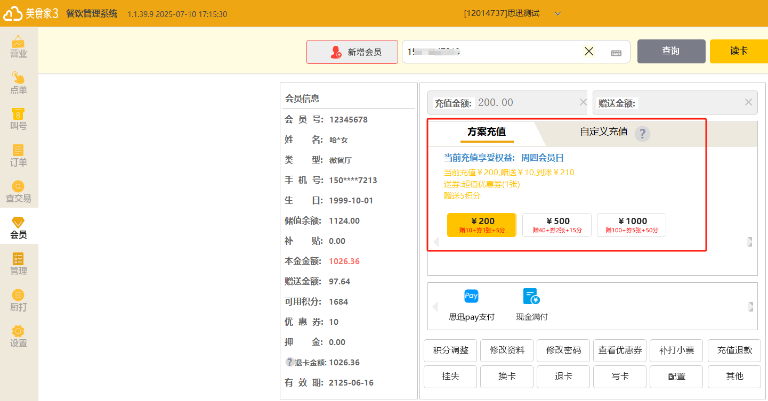Open the 订单 orders icon
The height and width of the screenshot is (401, 768).
[x=19, y=156]
